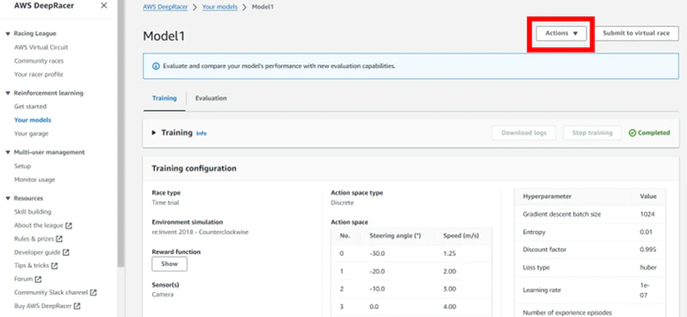This screenshot has width=687, height=317.
Task: Click external link icon beside About the league
Action: (69, 226)
